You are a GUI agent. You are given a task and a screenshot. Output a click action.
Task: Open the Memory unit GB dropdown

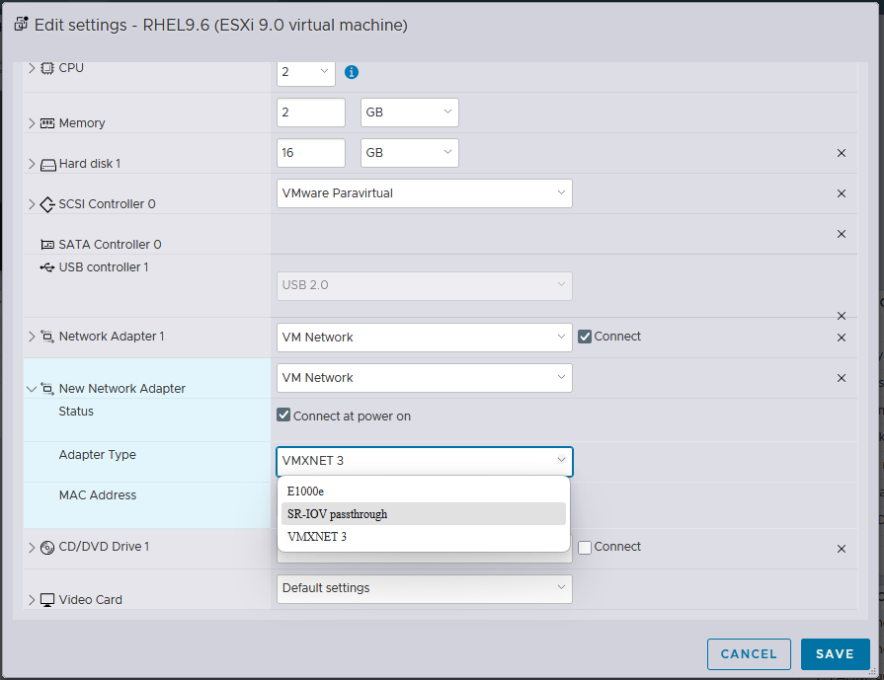point(409,113)
